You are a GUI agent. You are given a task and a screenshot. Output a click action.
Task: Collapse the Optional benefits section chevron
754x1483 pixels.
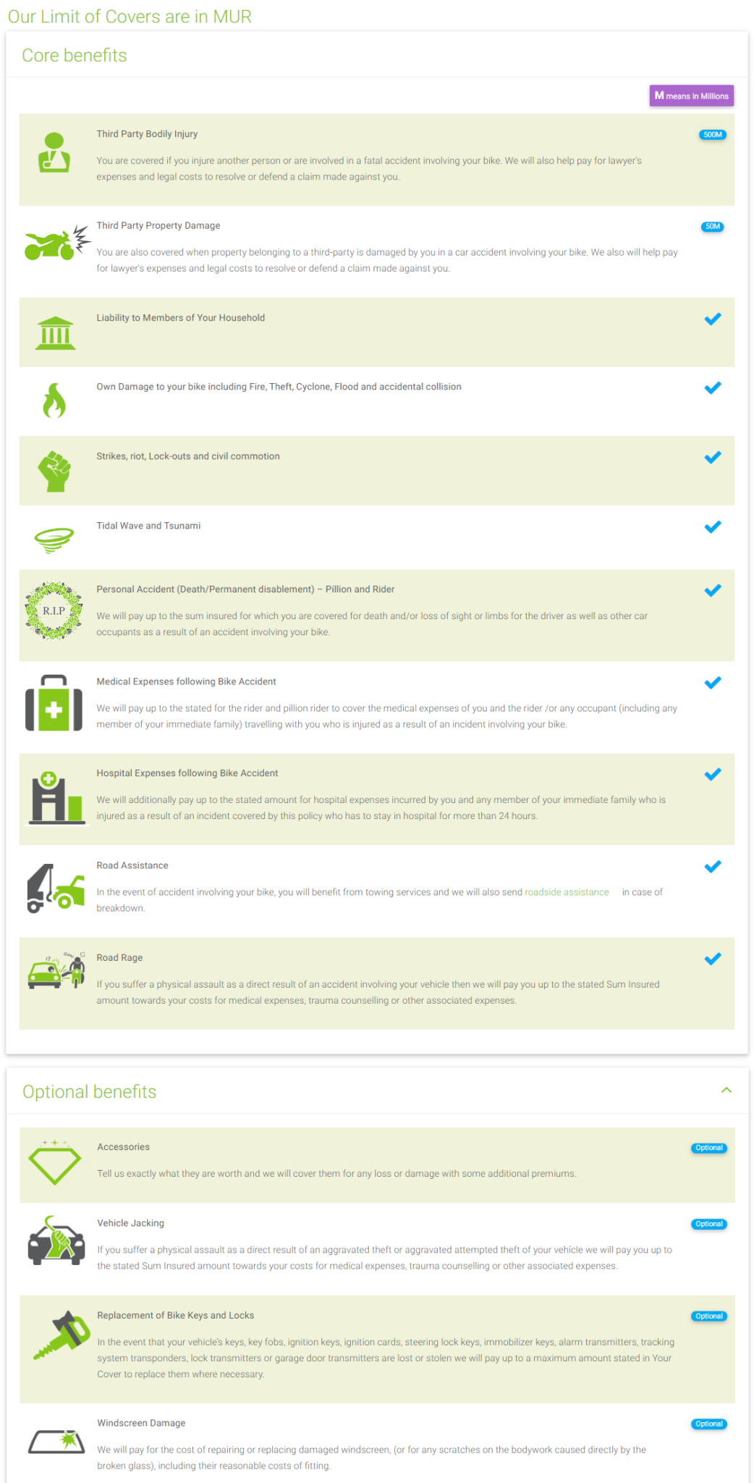coord(727,1090)
